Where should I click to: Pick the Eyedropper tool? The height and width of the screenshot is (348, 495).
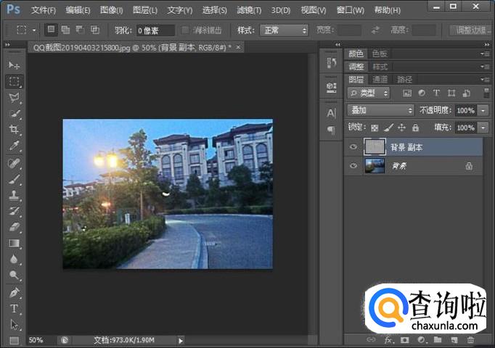tap(15, 146)
